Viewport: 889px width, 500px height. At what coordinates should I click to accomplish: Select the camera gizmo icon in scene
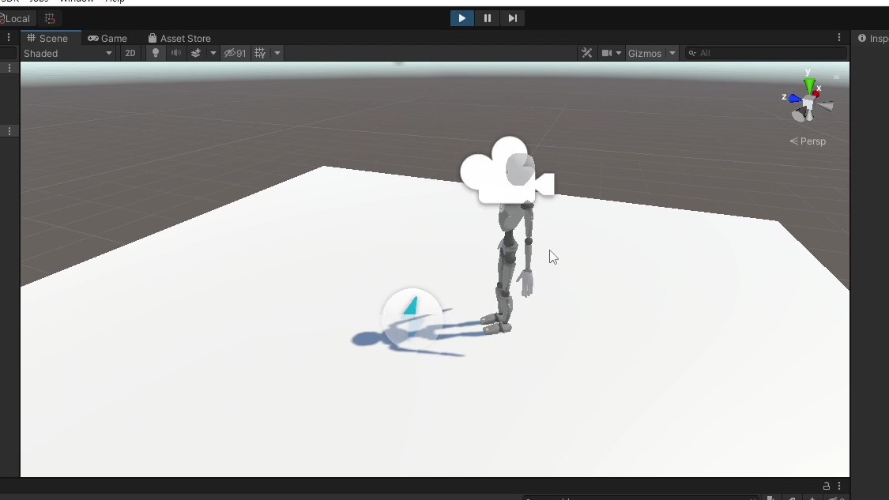click(507, 170)
